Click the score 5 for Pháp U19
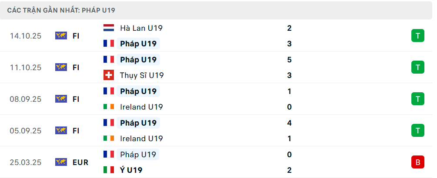437x178 pixels. click(289, 60)
